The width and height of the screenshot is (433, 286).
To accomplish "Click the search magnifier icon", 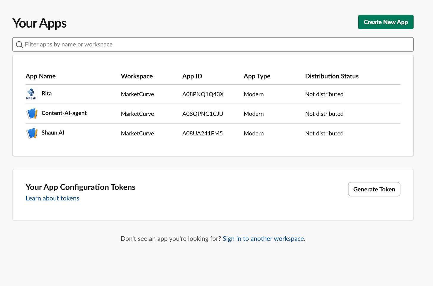I will tap(20, 45).
